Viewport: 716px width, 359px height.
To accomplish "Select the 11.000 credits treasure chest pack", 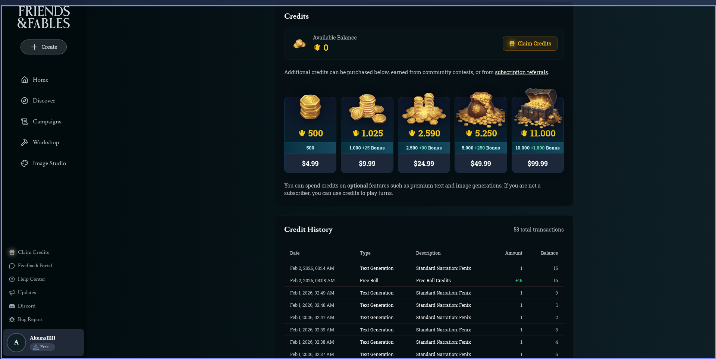I will [x=537, y=135].
